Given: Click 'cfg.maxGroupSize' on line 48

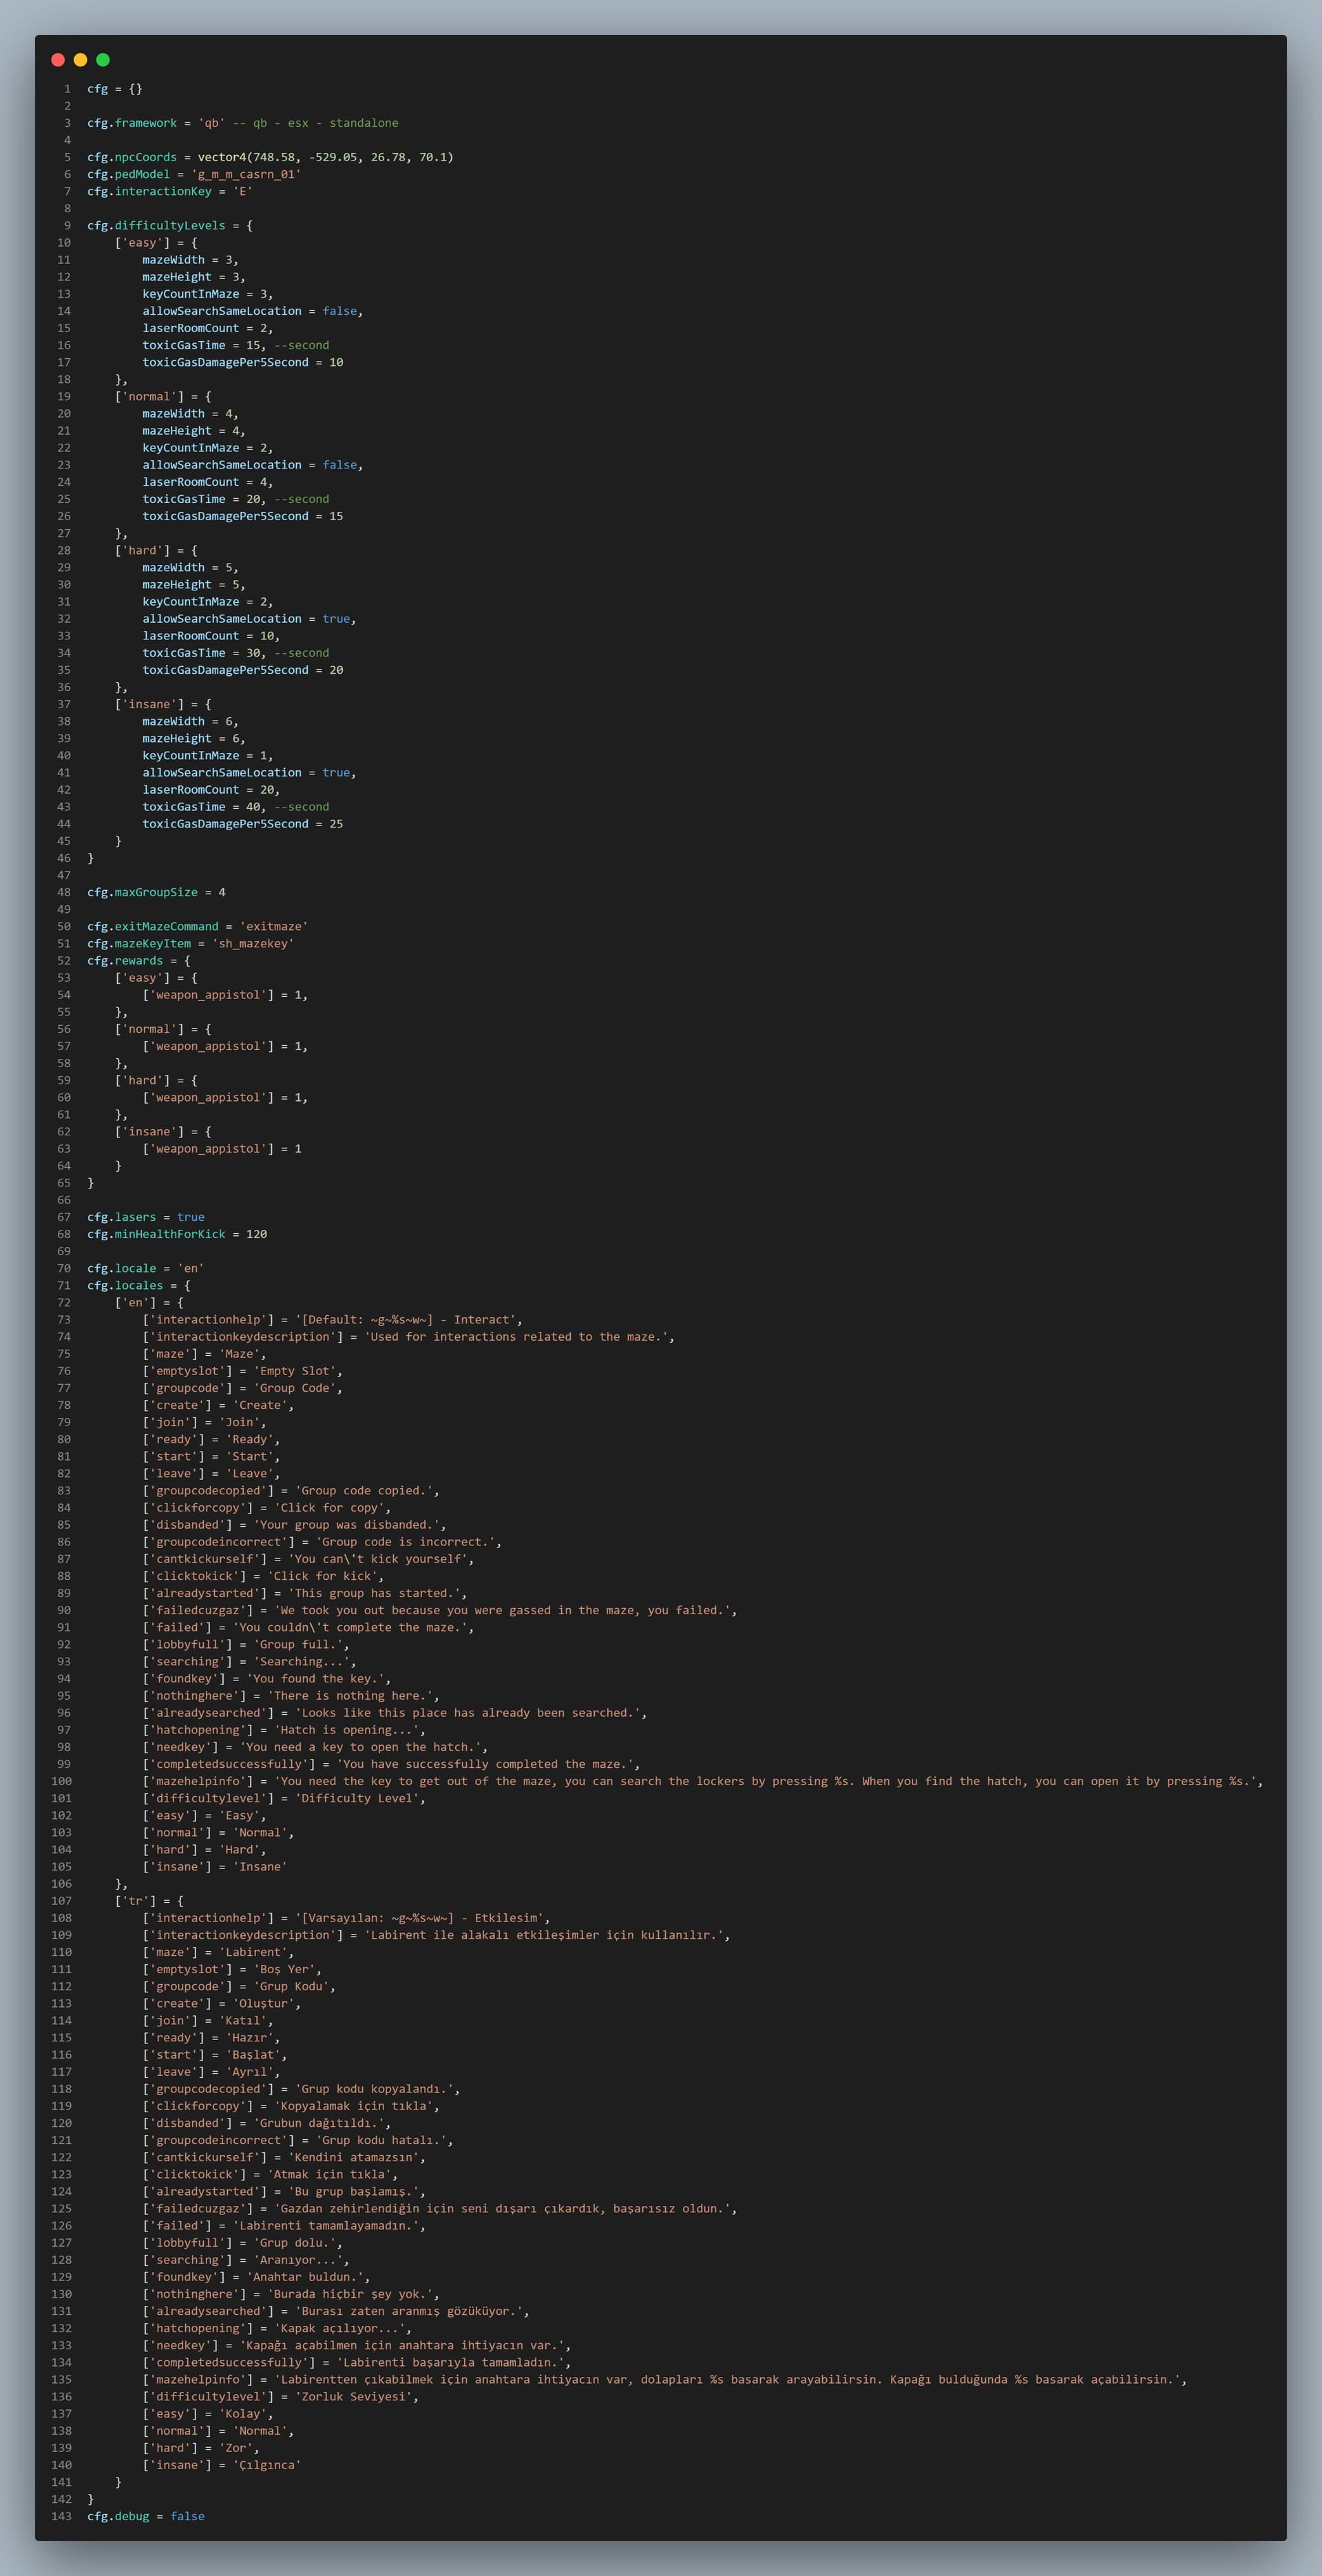Looking at the screenshot, I should [142, 892].
